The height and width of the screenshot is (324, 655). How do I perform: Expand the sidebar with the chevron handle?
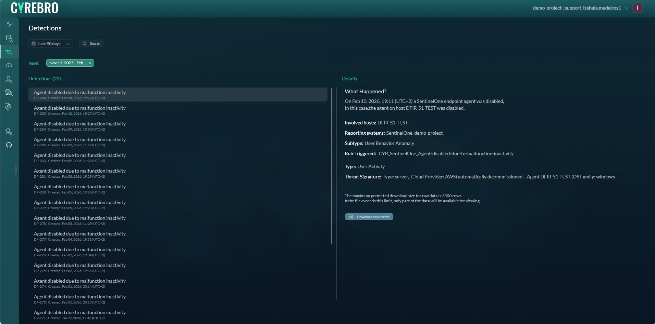point(15,170)
